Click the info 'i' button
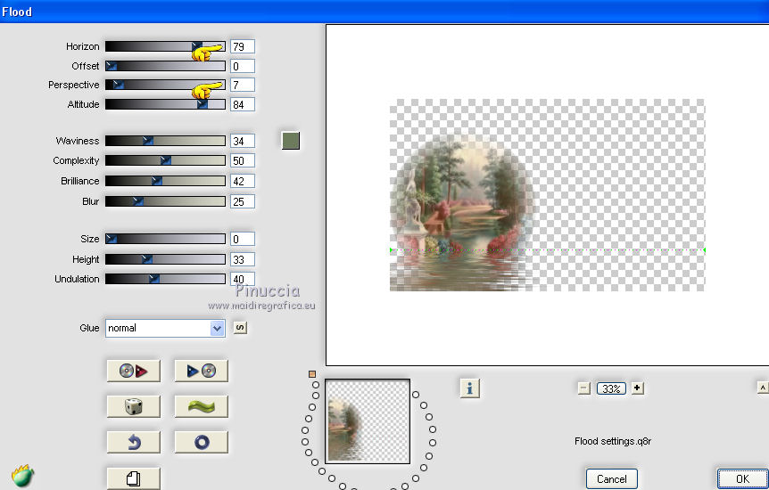 [x=469, y=388]
